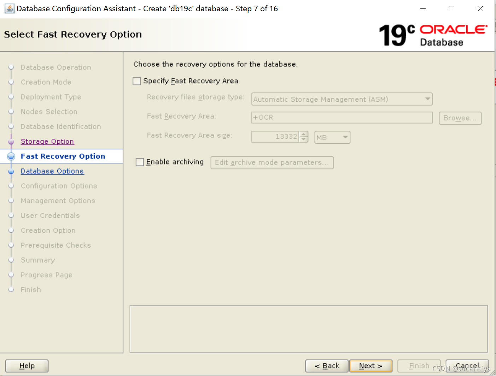Select the Fast Recovery Option step

[x=63, y=156]
